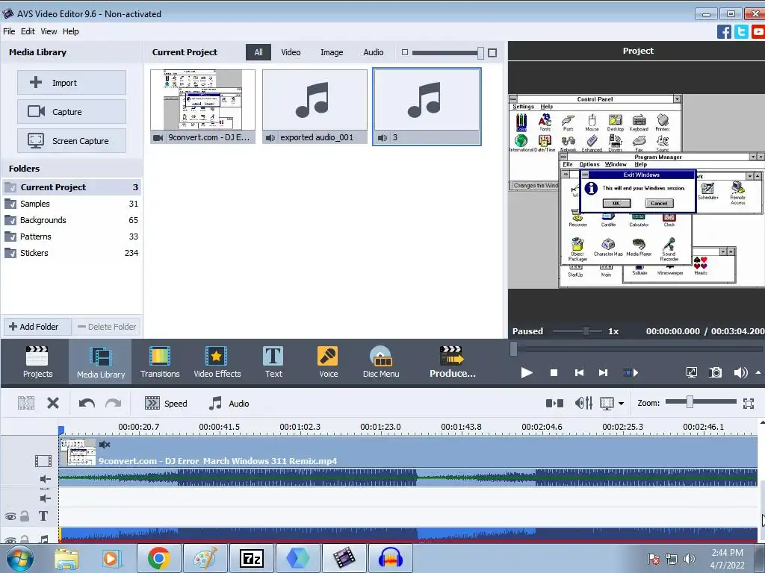The width and height of the screenshot is (765, 573).
Task: Open the Disc Menu panel
Action: [x=380, y=362]
